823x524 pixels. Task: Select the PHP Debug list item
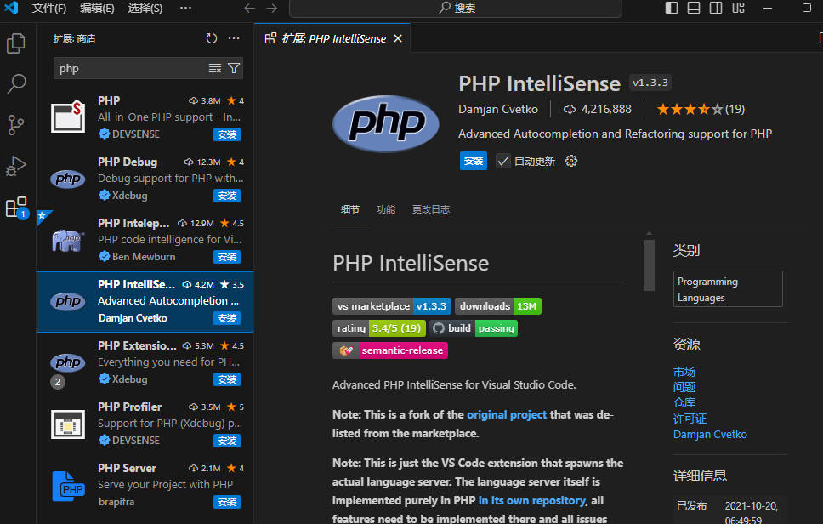coord(145,179)
